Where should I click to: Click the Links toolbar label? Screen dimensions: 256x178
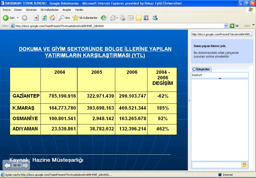pos(247,26)
